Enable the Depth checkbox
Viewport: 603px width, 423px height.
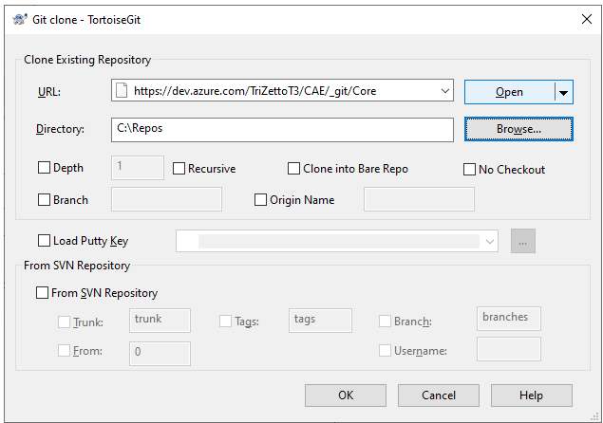(x=45, y=169)
